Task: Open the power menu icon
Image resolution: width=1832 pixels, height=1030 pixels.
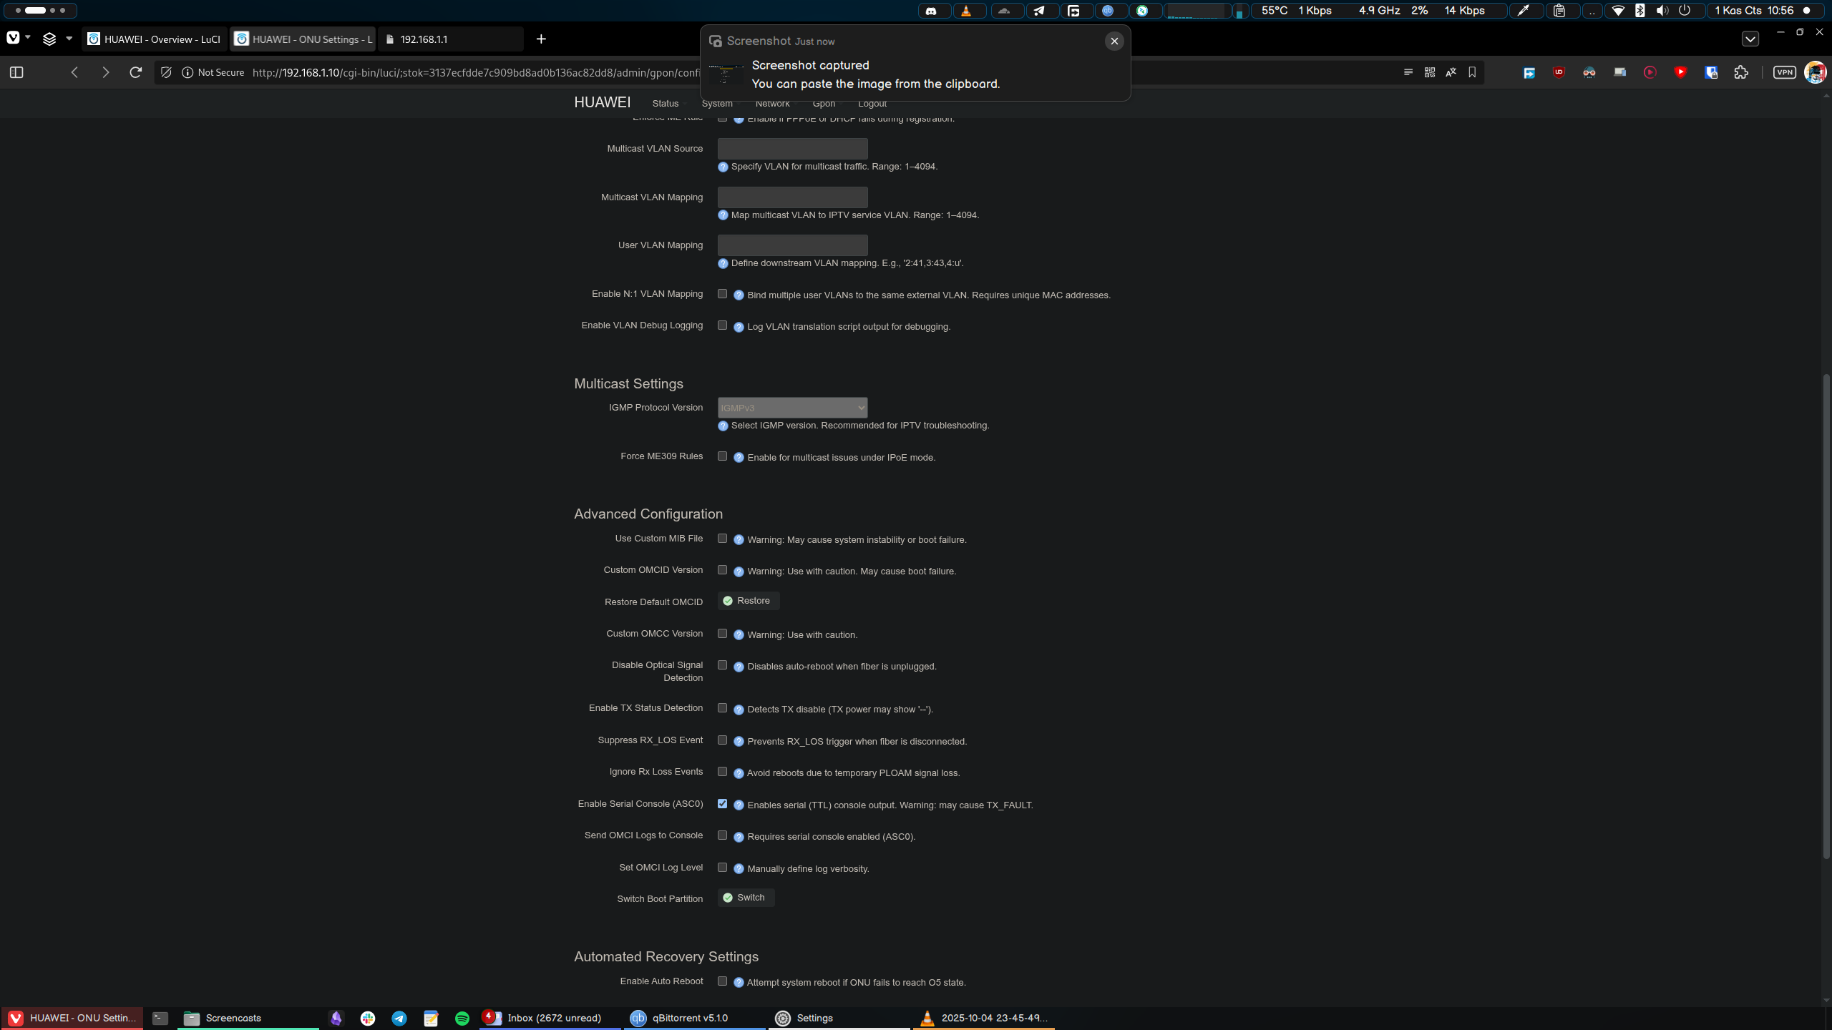Action: coord(1685,11)
